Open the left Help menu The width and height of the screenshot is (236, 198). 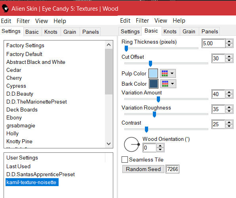pos(60,21)
